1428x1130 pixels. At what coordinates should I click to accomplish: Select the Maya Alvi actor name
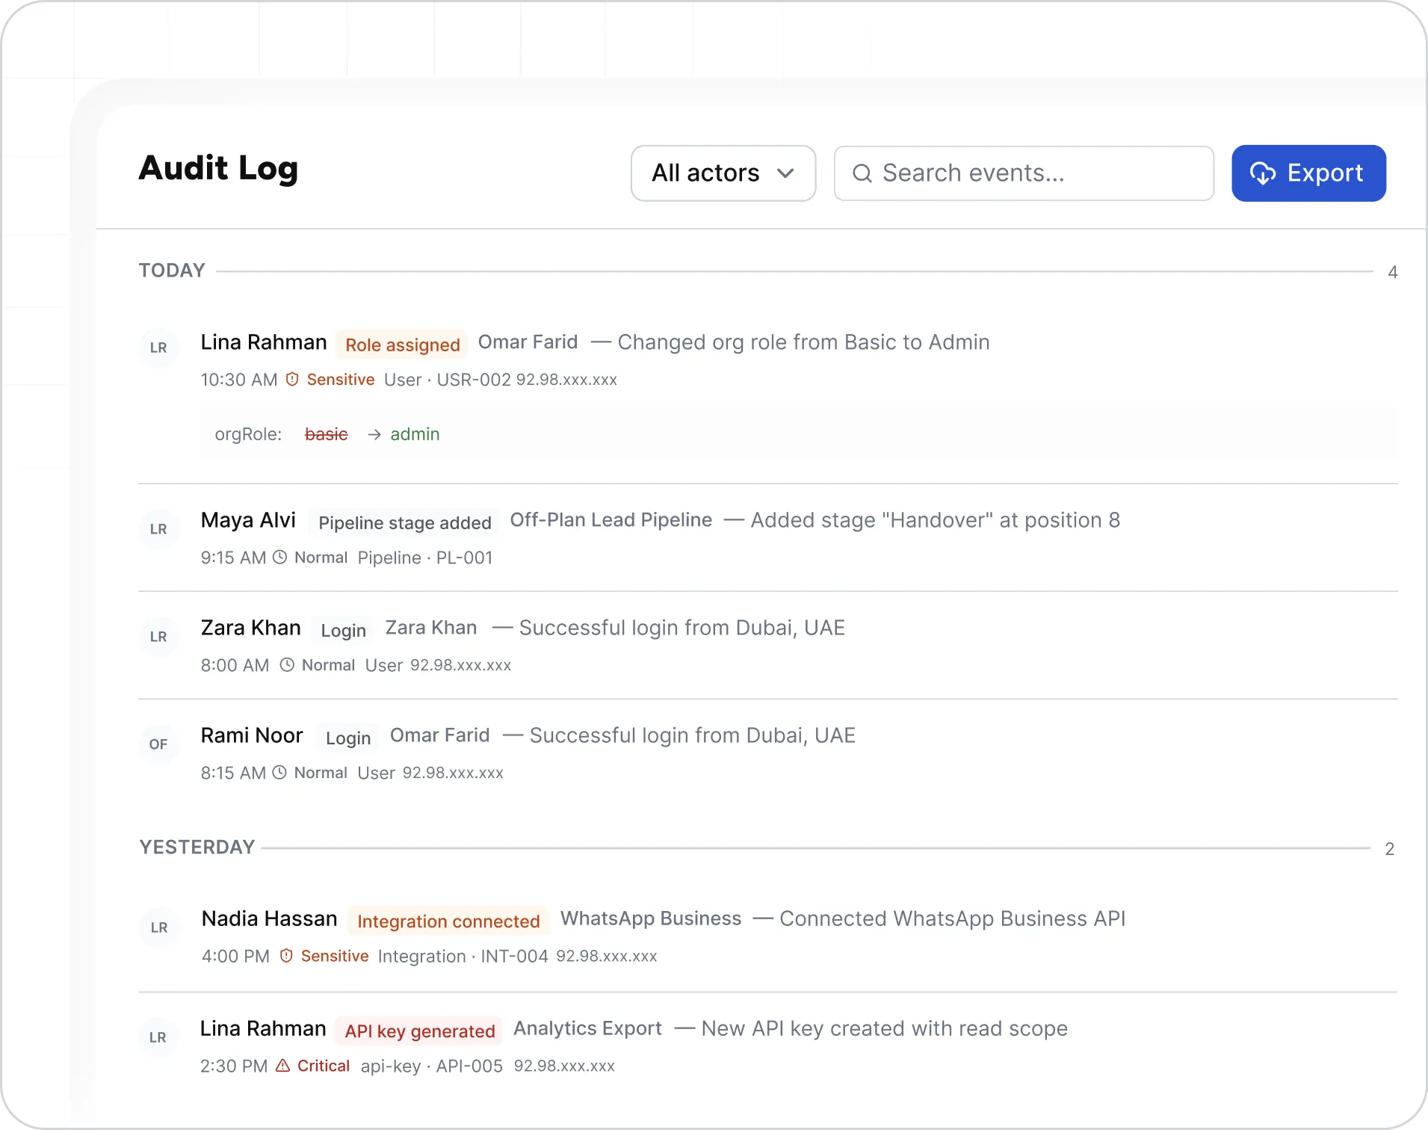[248, 520]
